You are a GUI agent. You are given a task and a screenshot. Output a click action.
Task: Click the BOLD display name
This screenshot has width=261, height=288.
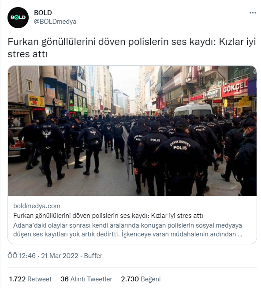coord(43,13)
